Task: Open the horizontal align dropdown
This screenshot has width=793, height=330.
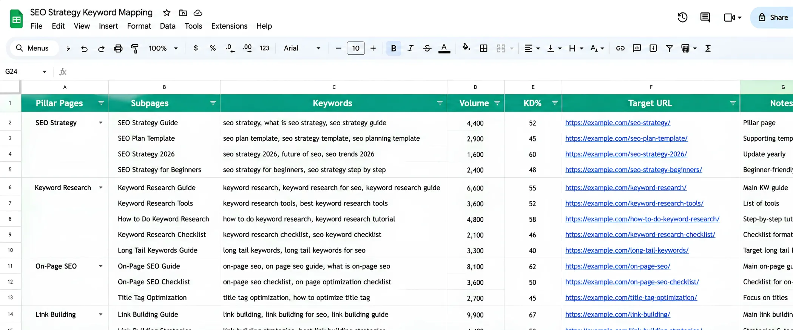Action: 532,48
